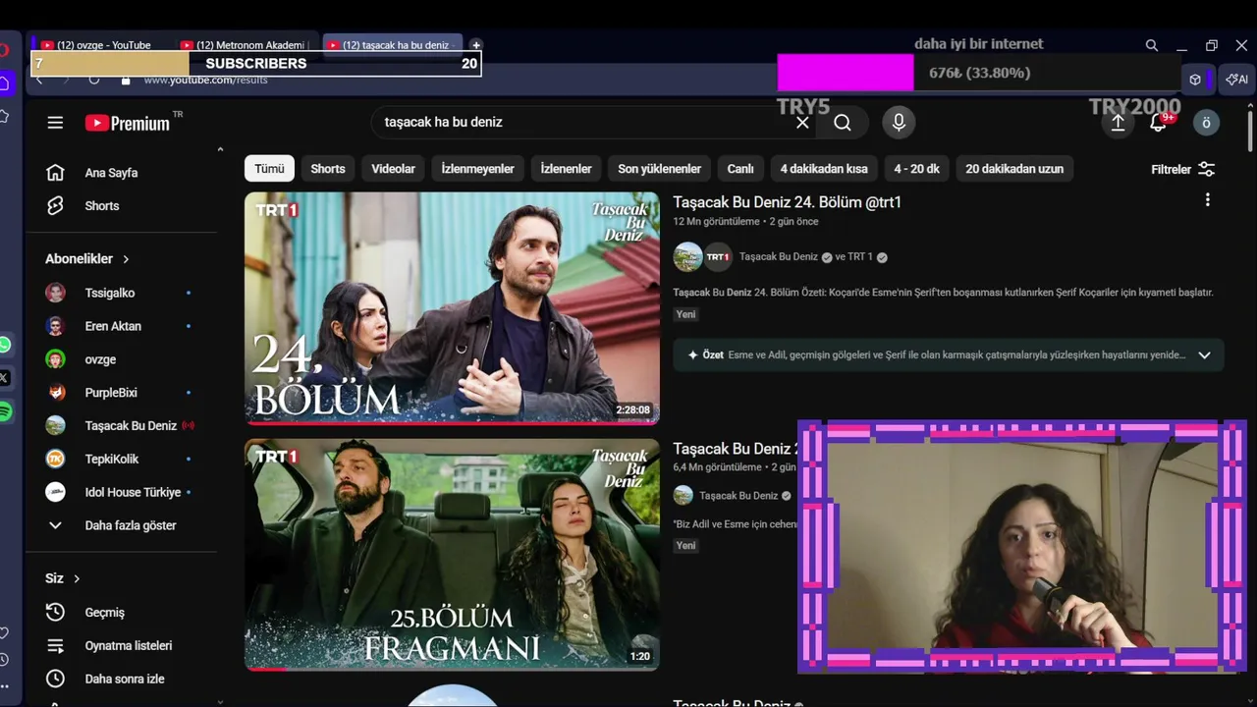This screenshot has width=1257, height=707.
Task: Open a new browser tab
Action: coord(476,45)
